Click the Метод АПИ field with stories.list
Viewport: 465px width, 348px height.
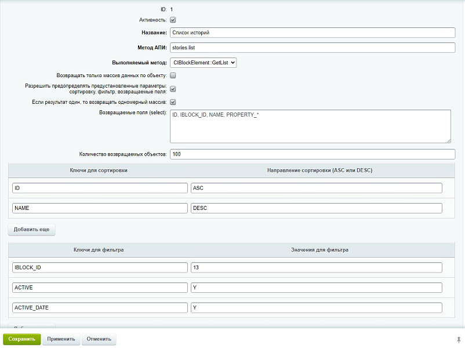tap(313, 48)
